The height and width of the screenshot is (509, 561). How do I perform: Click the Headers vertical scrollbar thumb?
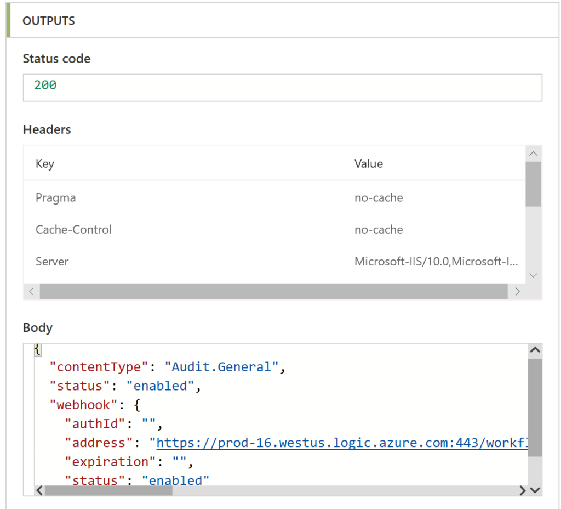tap(534, 184)
